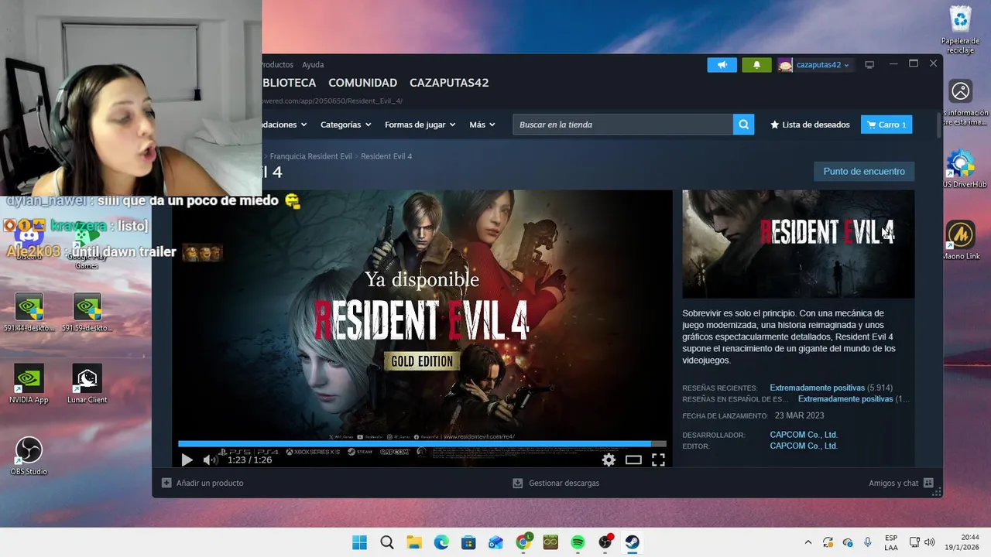Follow the Resident Evil 4 breadcrumb link

pos(386,156)
